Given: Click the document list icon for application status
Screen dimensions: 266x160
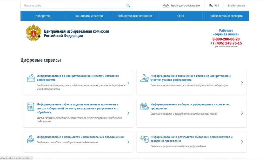Looking at the screenshot, I should pyautogui.click(x=31, y=106).
